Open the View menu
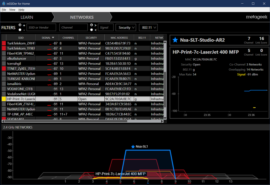The image size is (270, 185). point(12,10)
